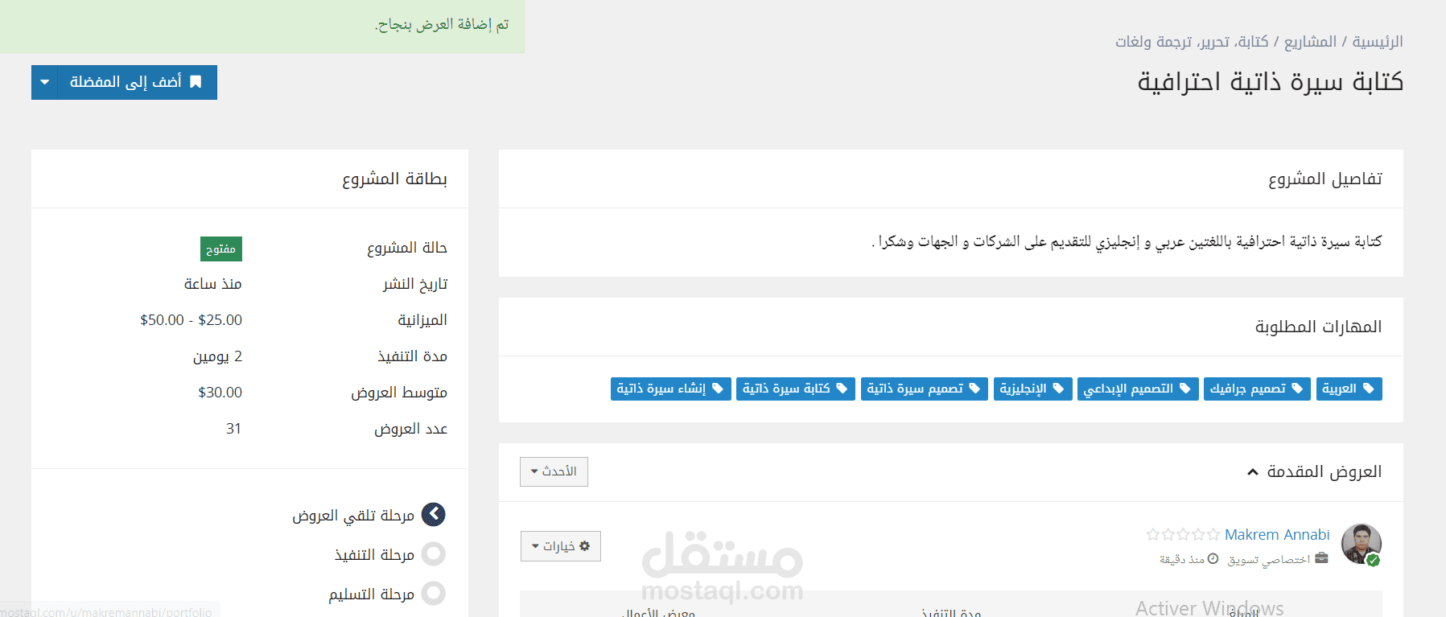Select the العربية skill tag

click(1349, 389)
